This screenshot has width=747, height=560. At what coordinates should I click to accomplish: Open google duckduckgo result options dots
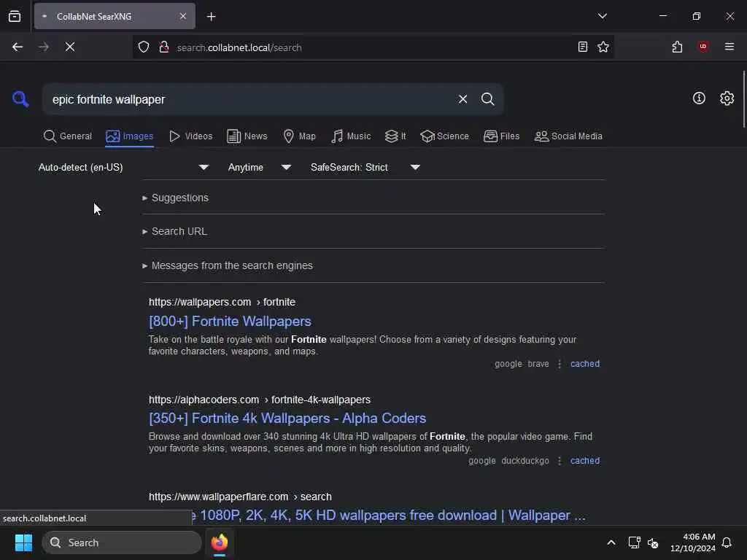click(x=560, y=461)
